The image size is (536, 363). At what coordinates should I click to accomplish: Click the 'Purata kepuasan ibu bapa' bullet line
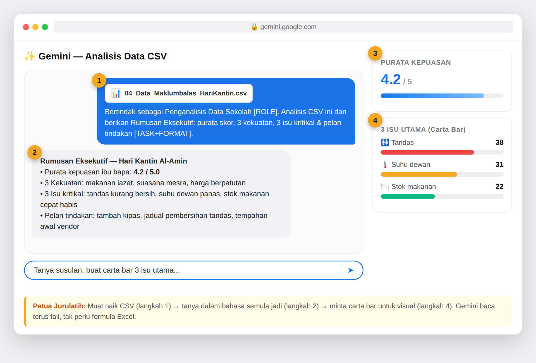[x=100, y=172]
